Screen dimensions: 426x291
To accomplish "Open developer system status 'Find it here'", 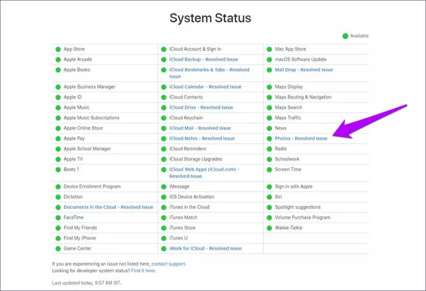I will click(x=143, y=271).
